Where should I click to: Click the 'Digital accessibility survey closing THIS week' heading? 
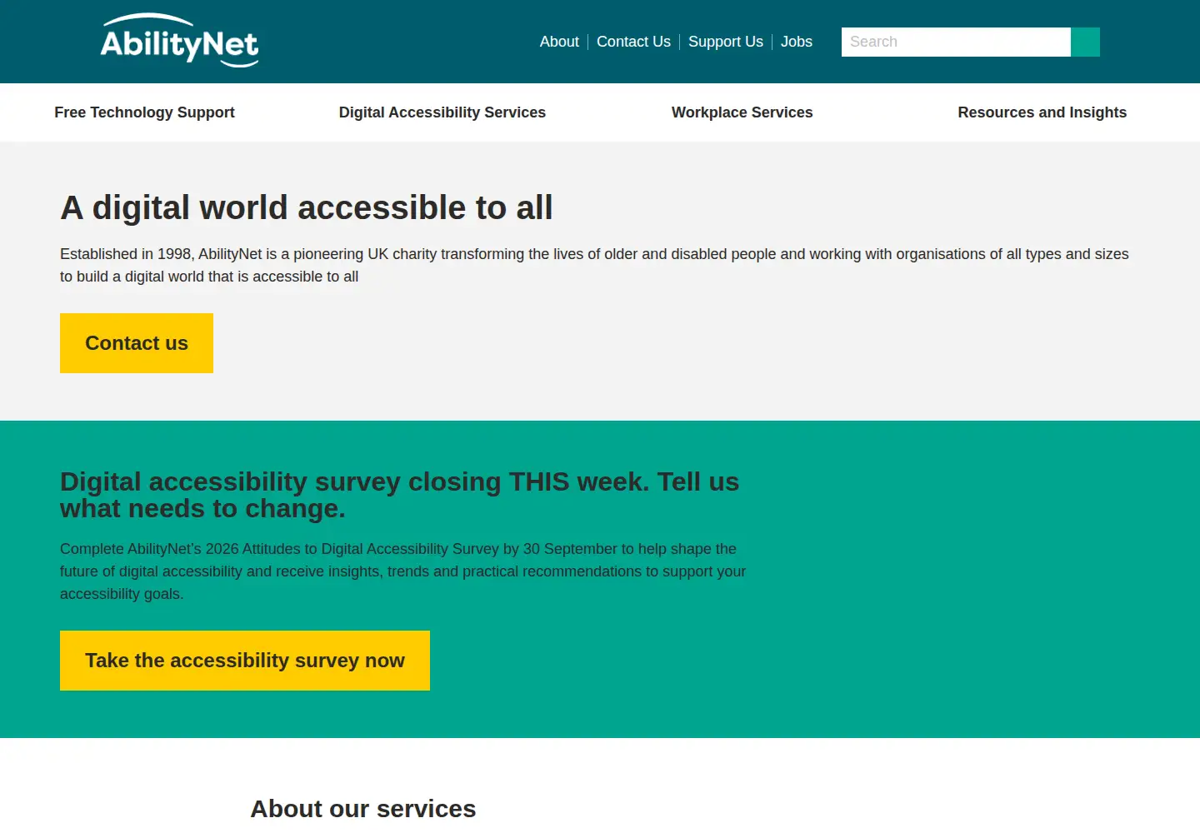click(x=400, y=495)
